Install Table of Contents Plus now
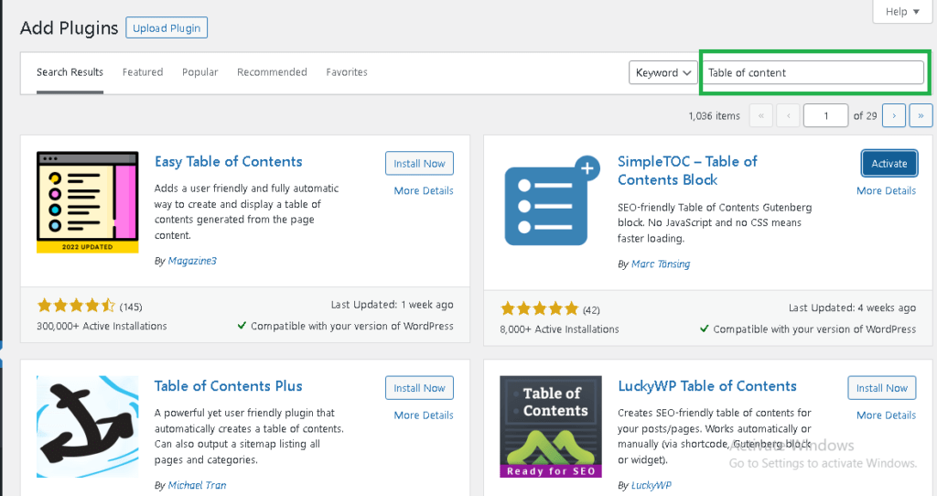The width and height of the screenshot is (937, 496). (419, 388)
